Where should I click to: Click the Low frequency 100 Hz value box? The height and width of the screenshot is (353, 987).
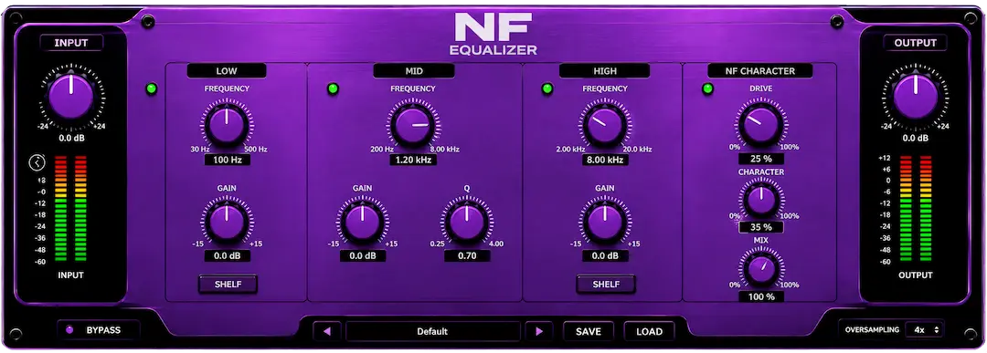point(227,161)
